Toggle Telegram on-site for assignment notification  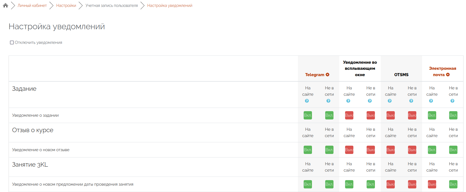click(308, 115)
